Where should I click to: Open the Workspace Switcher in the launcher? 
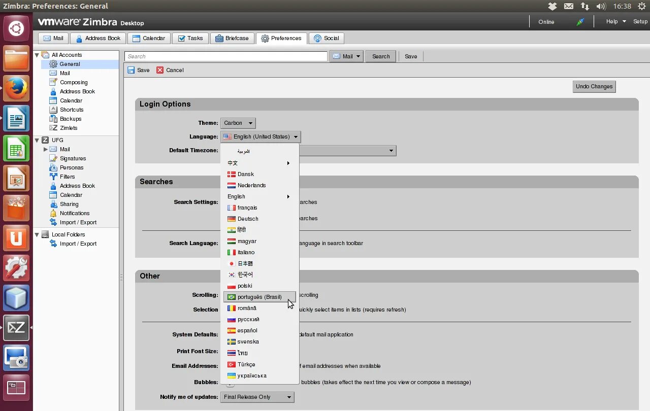coord(16,388)
